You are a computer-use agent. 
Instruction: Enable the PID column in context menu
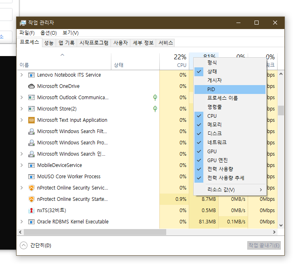tap(230, 90)
